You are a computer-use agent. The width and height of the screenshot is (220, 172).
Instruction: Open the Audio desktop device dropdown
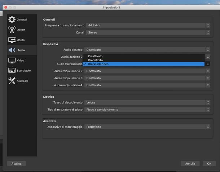(x=147, y=50)
